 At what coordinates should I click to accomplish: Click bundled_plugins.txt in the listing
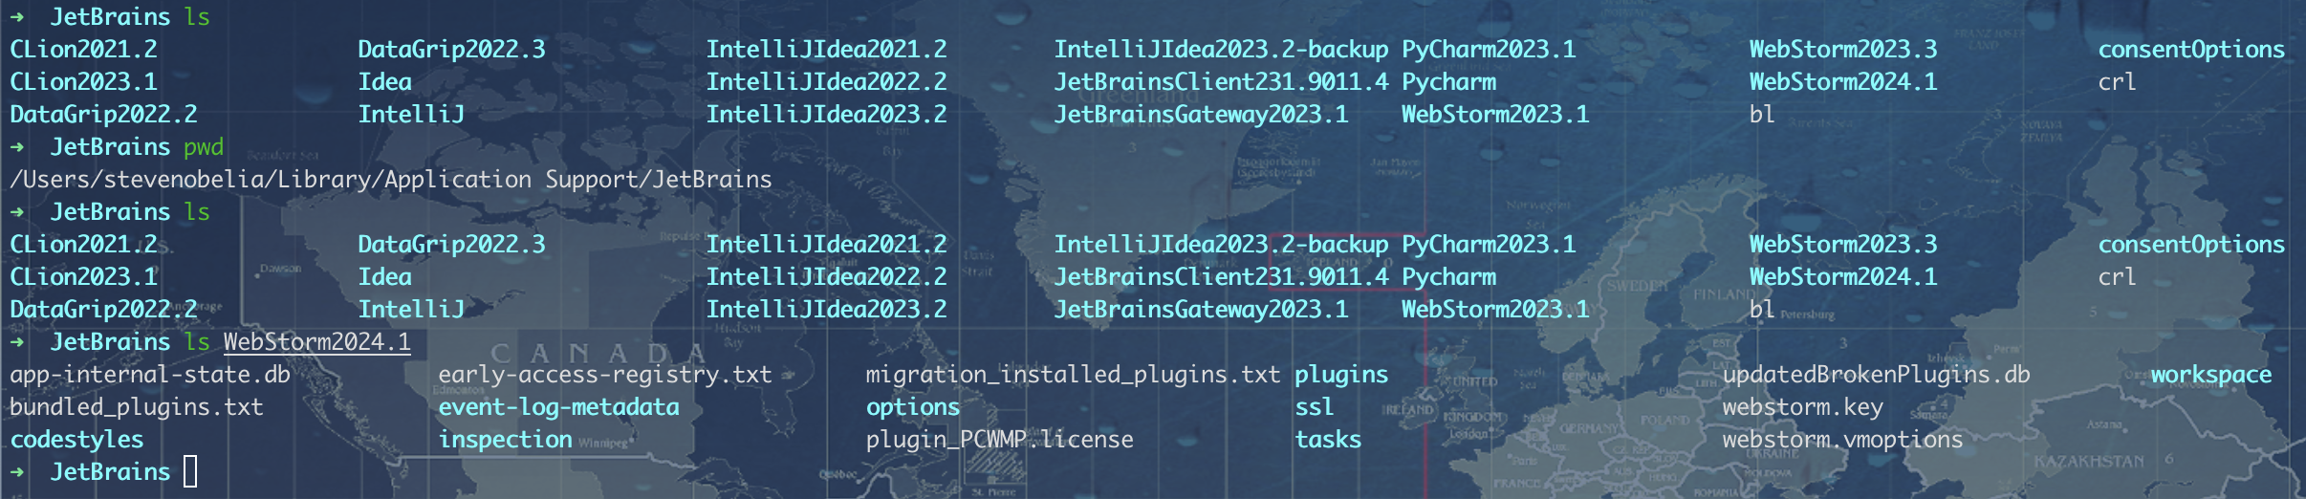tap(136, 407)
